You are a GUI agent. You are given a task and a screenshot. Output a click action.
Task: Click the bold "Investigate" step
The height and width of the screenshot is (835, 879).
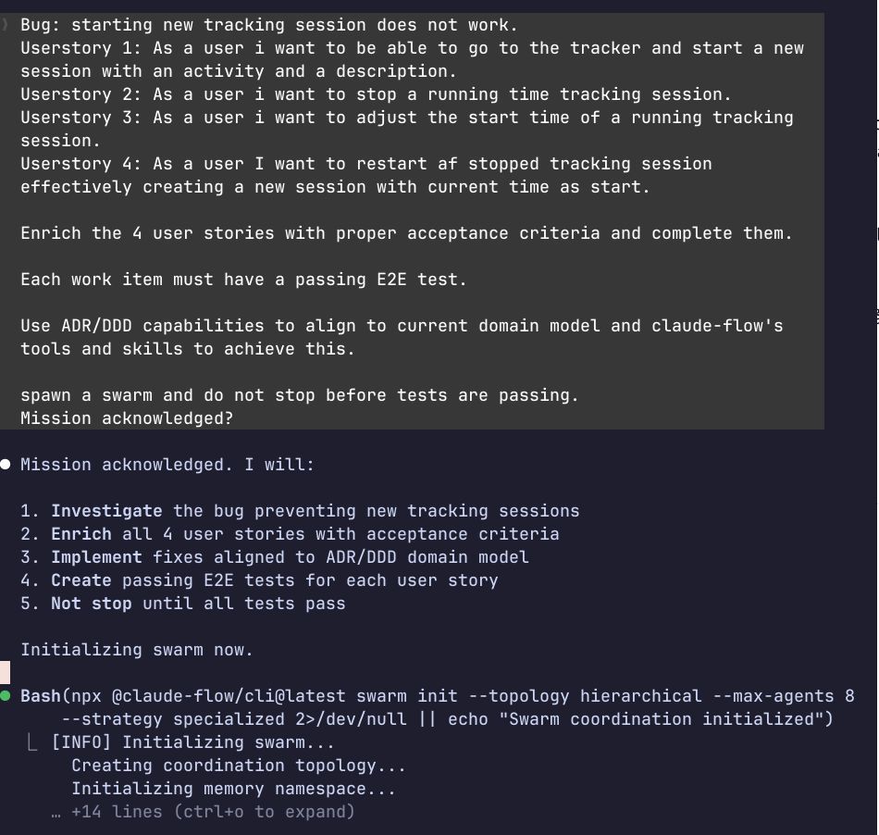[106, 511]
